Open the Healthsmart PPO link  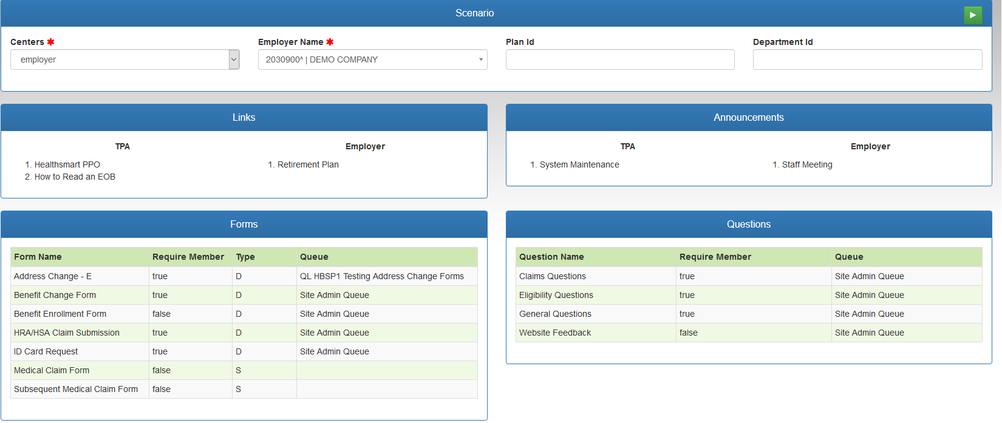point(67,164)
